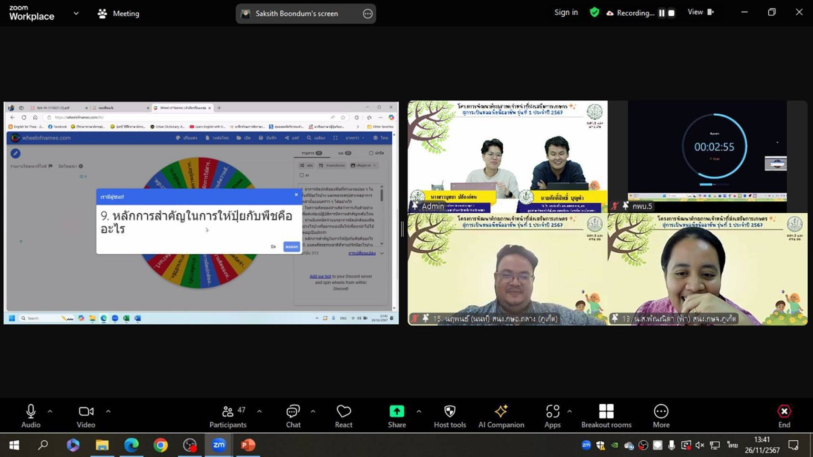
Task: Close the winner dialog in shared screen
Action: click(296, 195)
